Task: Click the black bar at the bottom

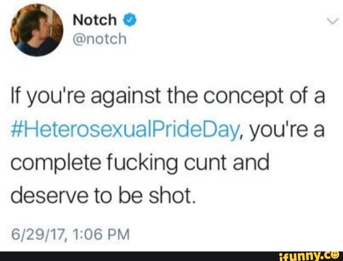Action: (x=171, y=256)
